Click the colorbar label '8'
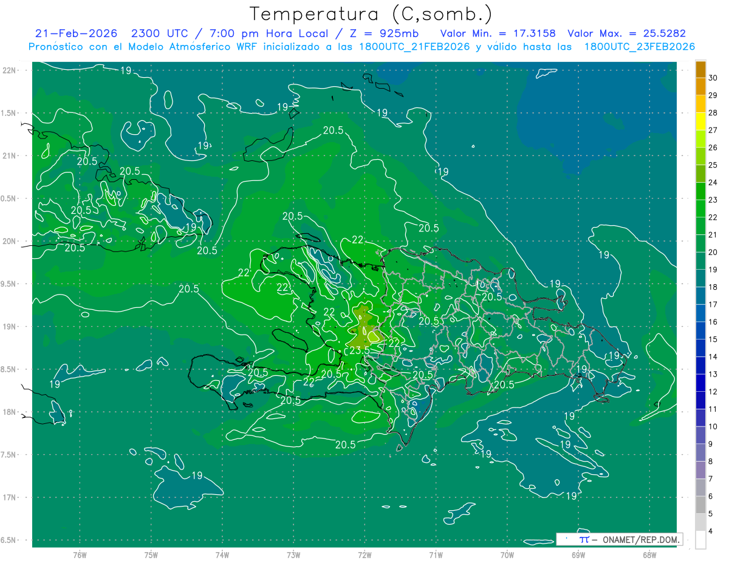The image size is (729, 563). [711, 462]
